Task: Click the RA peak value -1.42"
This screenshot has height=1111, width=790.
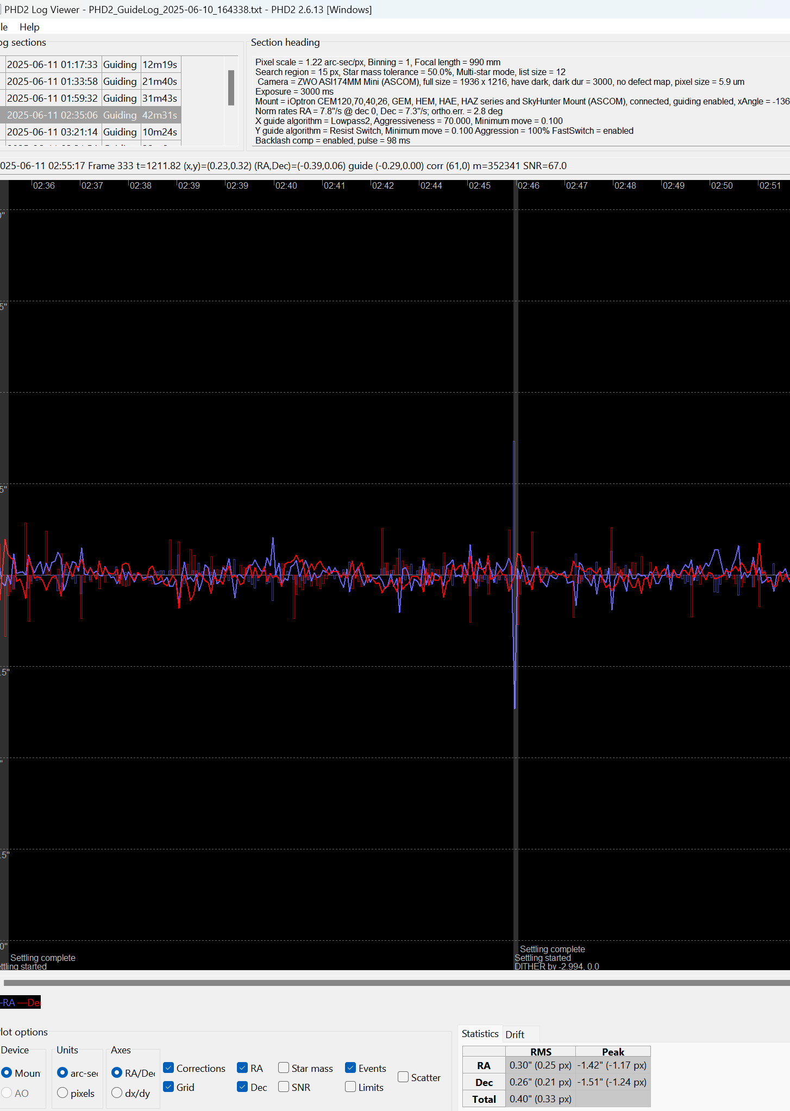Action: pyautogui.click(x=612, y=1065)
